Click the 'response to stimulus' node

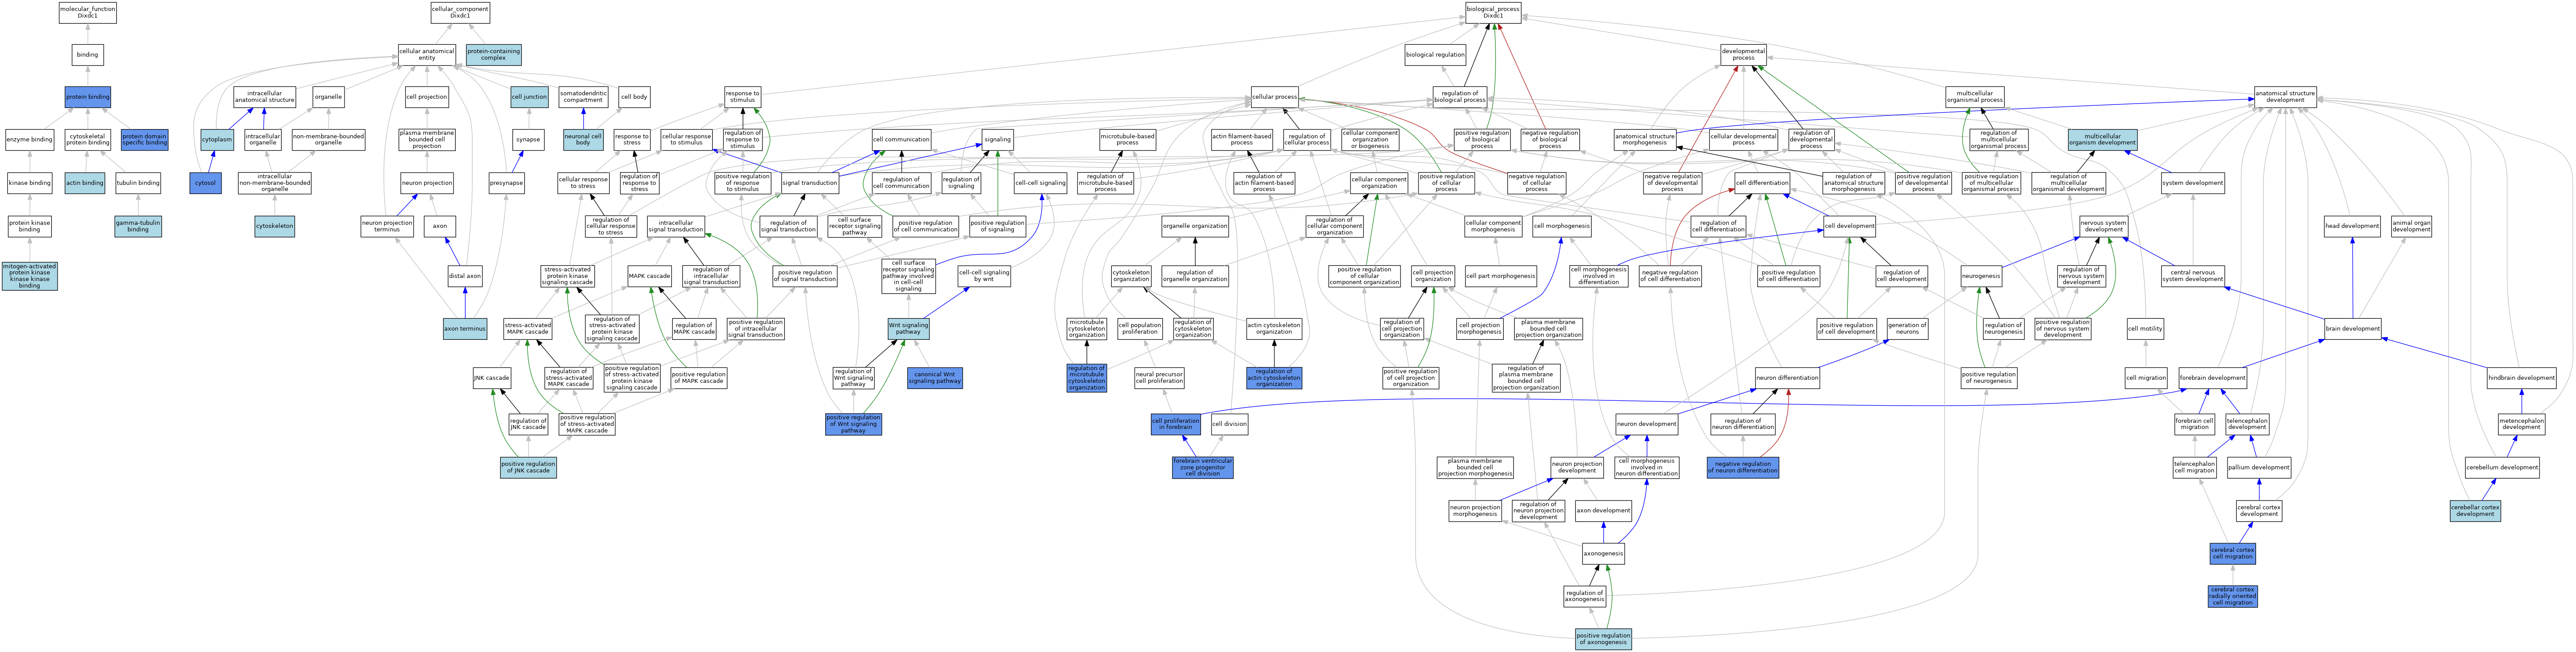click(742, 97)
